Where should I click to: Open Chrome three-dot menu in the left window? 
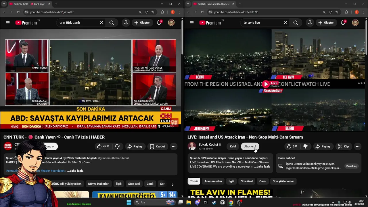[180, 12]
